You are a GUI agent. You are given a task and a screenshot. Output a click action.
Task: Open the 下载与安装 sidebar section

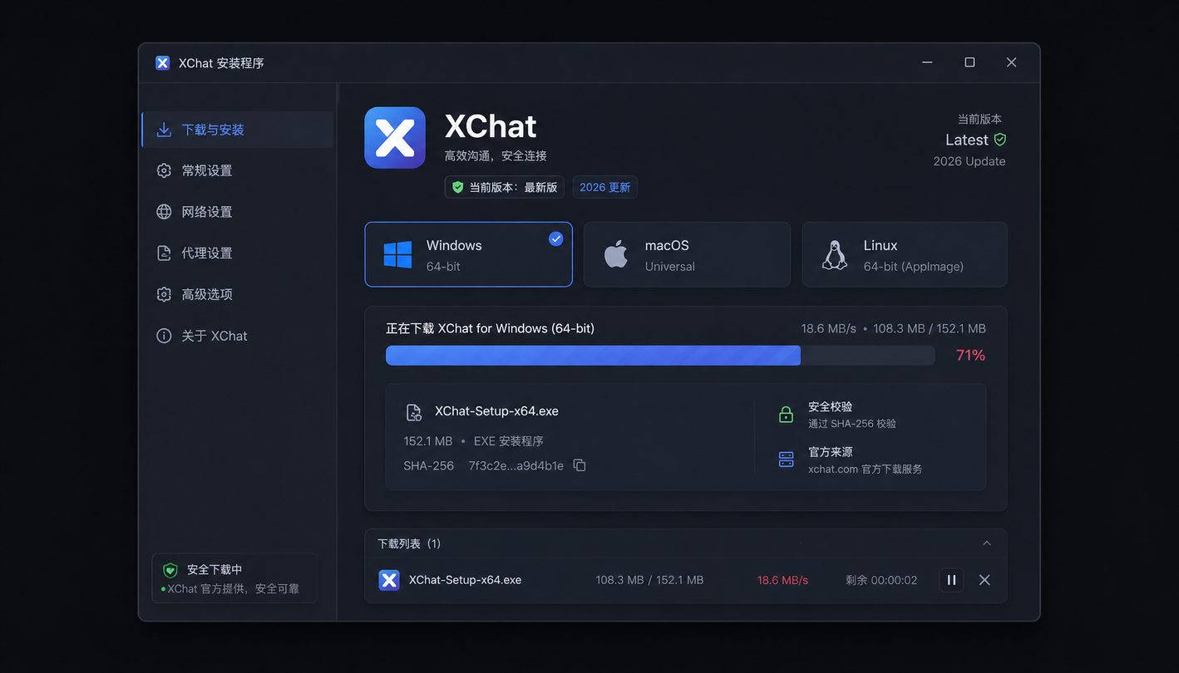pyautogui.click(x=238, y=130)
